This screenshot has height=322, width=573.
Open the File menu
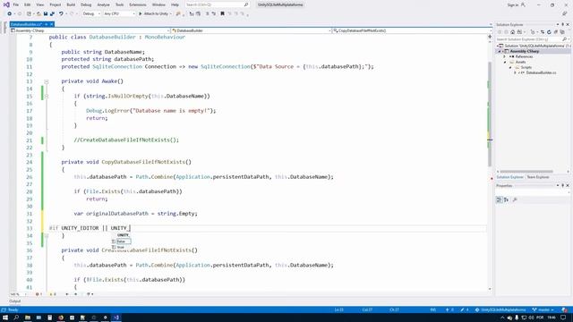[x=16, y=4]
